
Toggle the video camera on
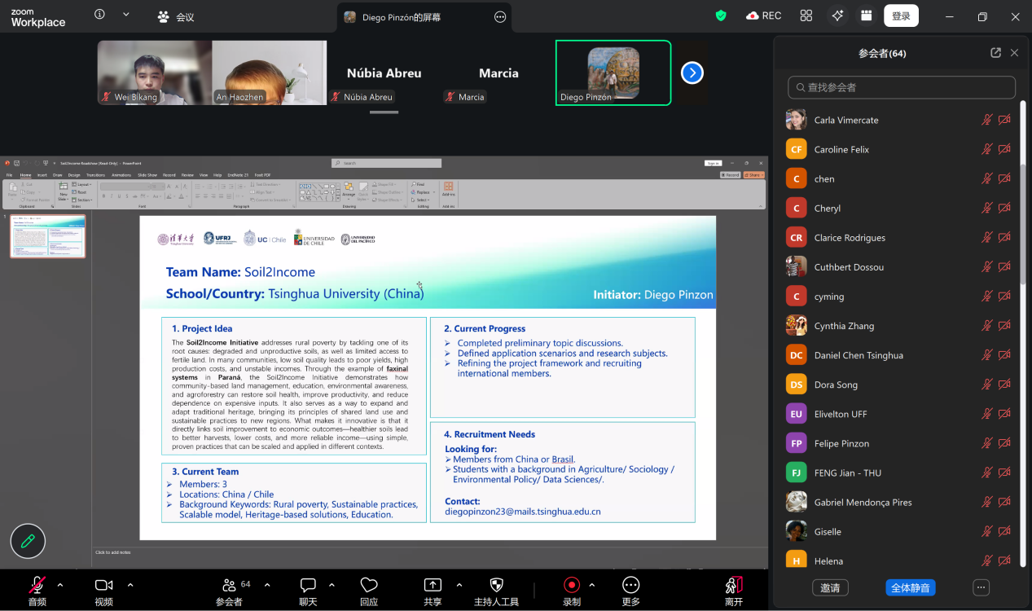click(103, 585)
